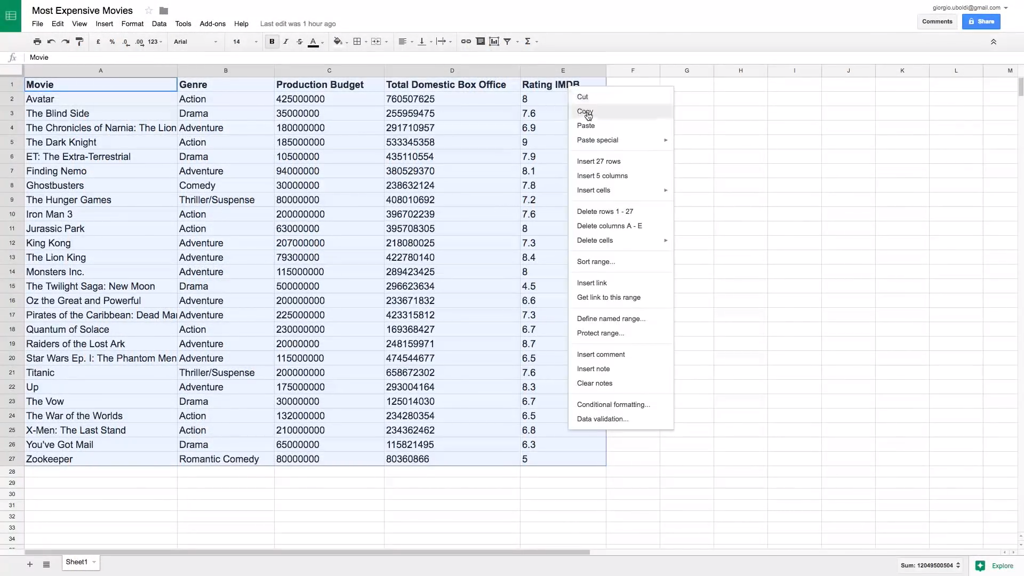Choose Copy in the context menu
Screen dimensions: 1024x576
(x=621, y=111)
